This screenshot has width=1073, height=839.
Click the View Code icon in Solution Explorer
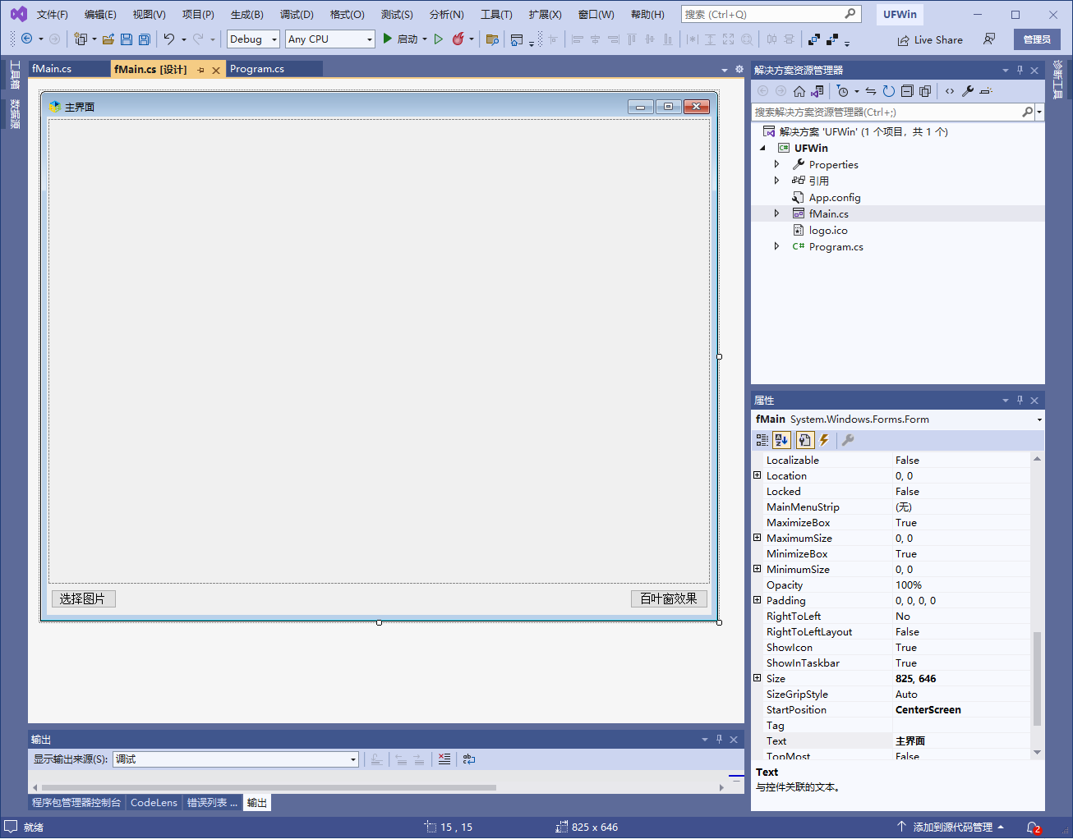click(x=950, y=91)
